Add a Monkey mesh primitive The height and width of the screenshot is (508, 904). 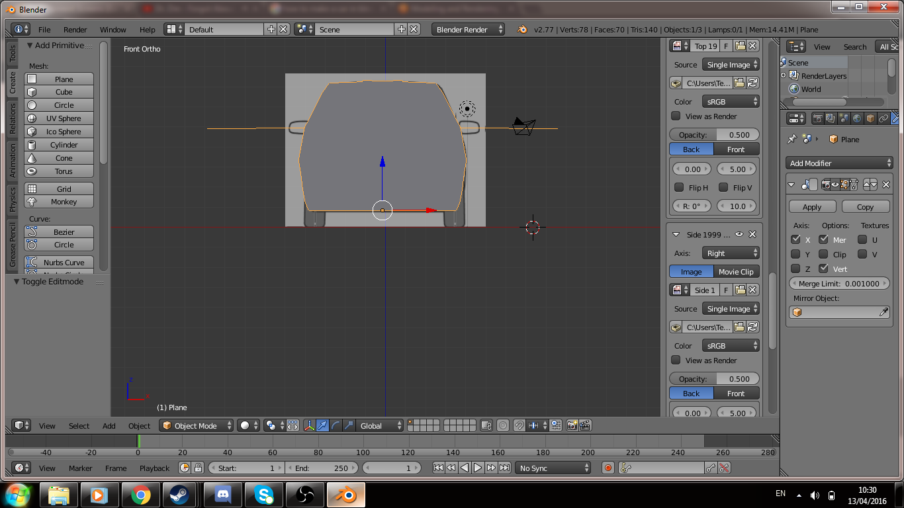pos(59,202)
